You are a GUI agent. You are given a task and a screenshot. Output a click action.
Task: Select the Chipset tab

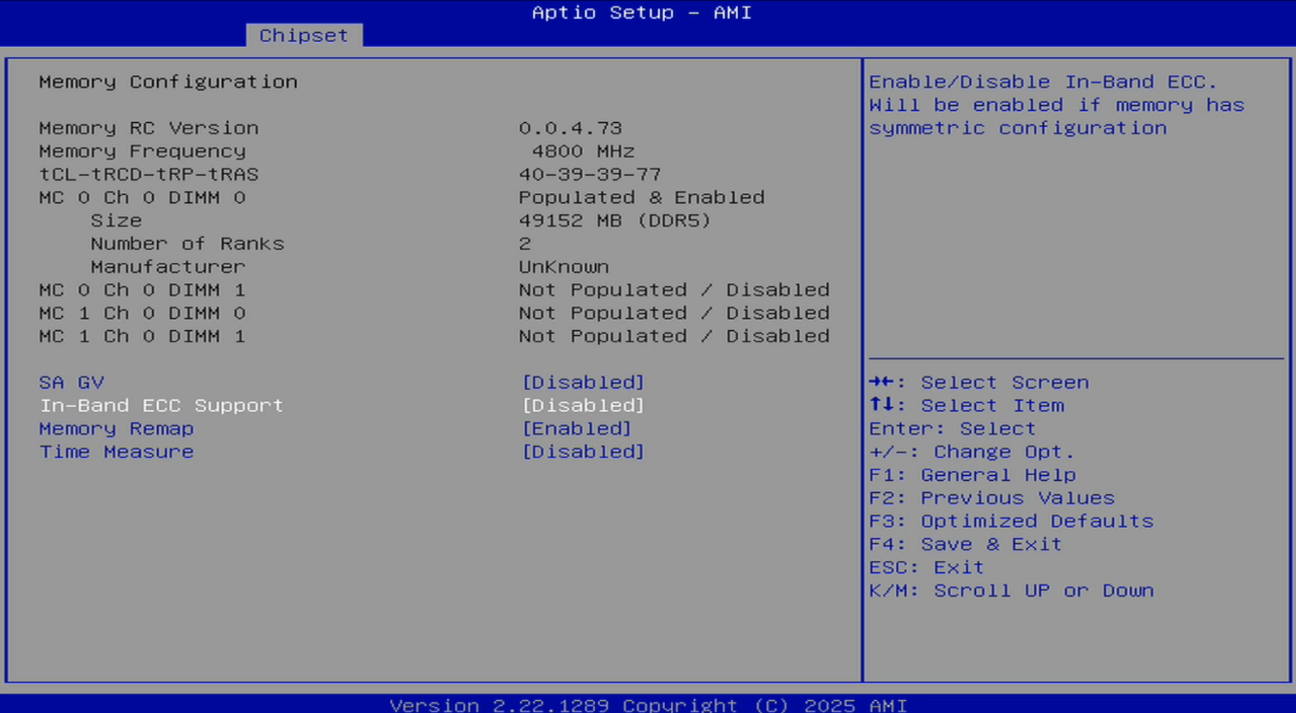click(304, 35)
